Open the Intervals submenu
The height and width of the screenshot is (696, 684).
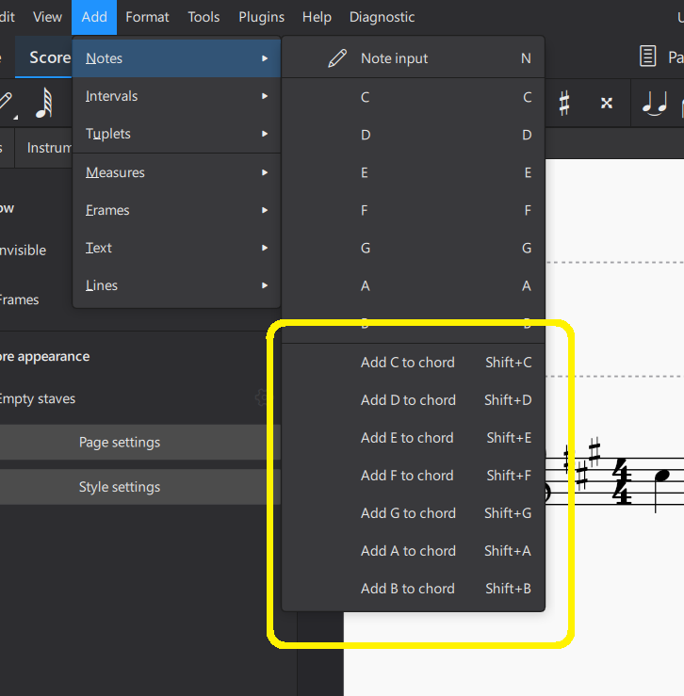176,96
